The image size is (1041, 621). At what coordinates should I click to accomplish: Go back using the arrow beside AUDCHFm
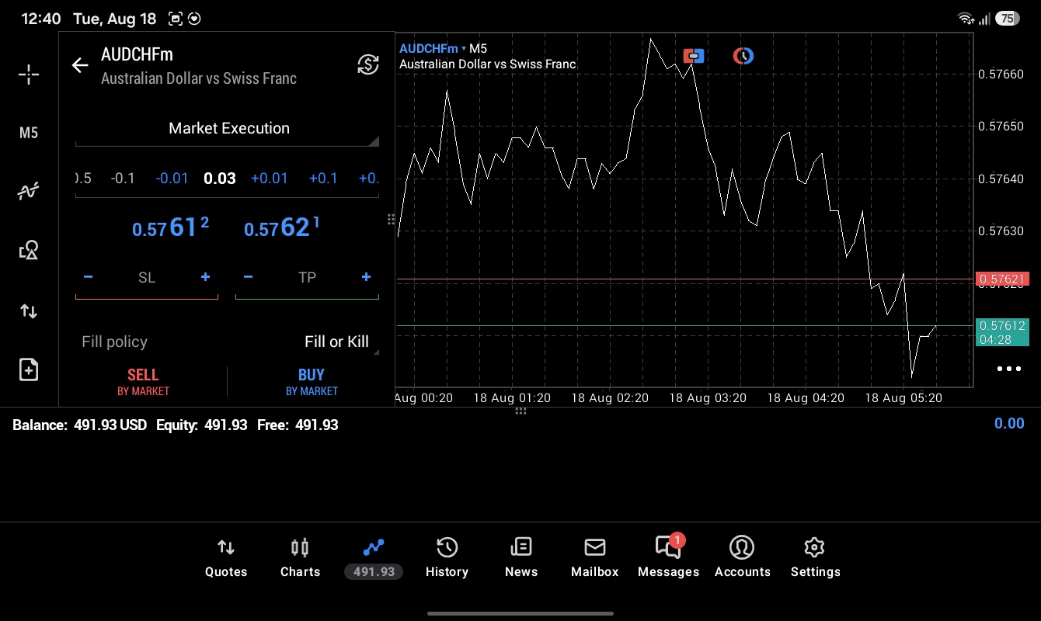click(x=80, y=65)
